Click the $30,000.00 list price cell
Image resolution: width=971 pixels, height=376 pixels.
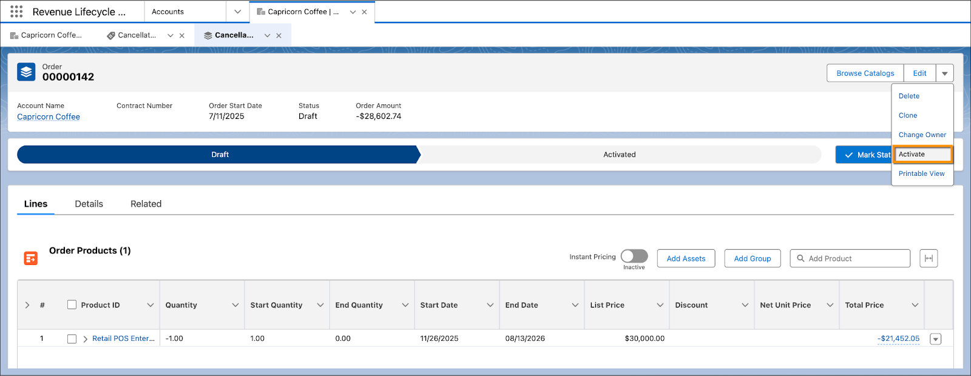(x=627, y=339)
